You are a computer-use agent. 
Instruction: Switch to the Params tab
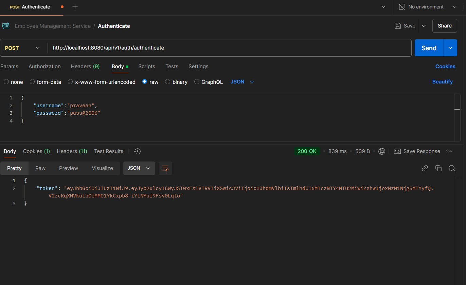10,66
